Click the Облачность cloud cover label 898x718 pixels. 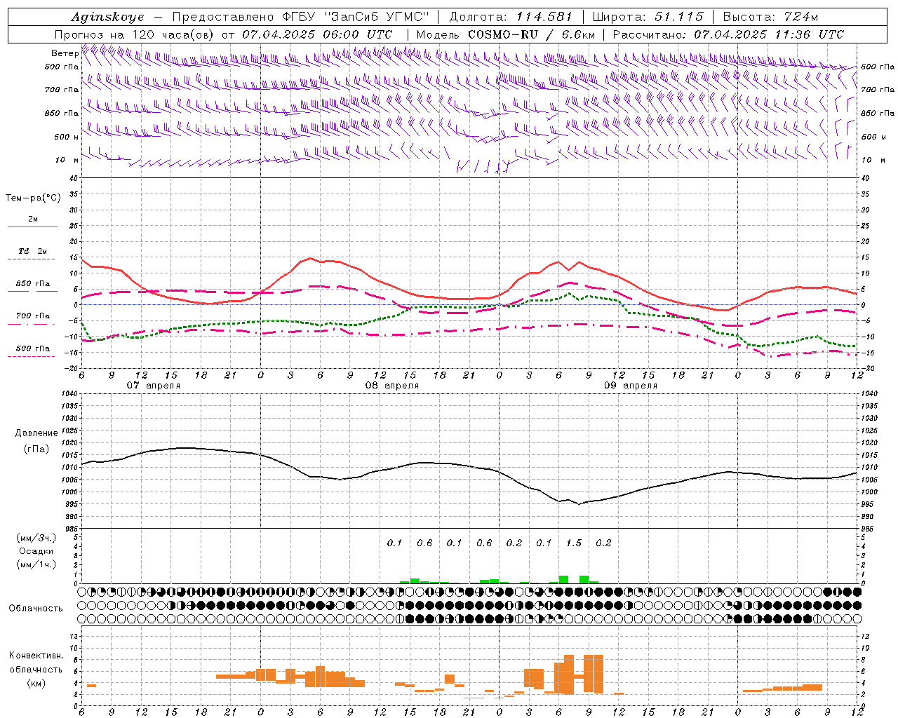[36, 608]
